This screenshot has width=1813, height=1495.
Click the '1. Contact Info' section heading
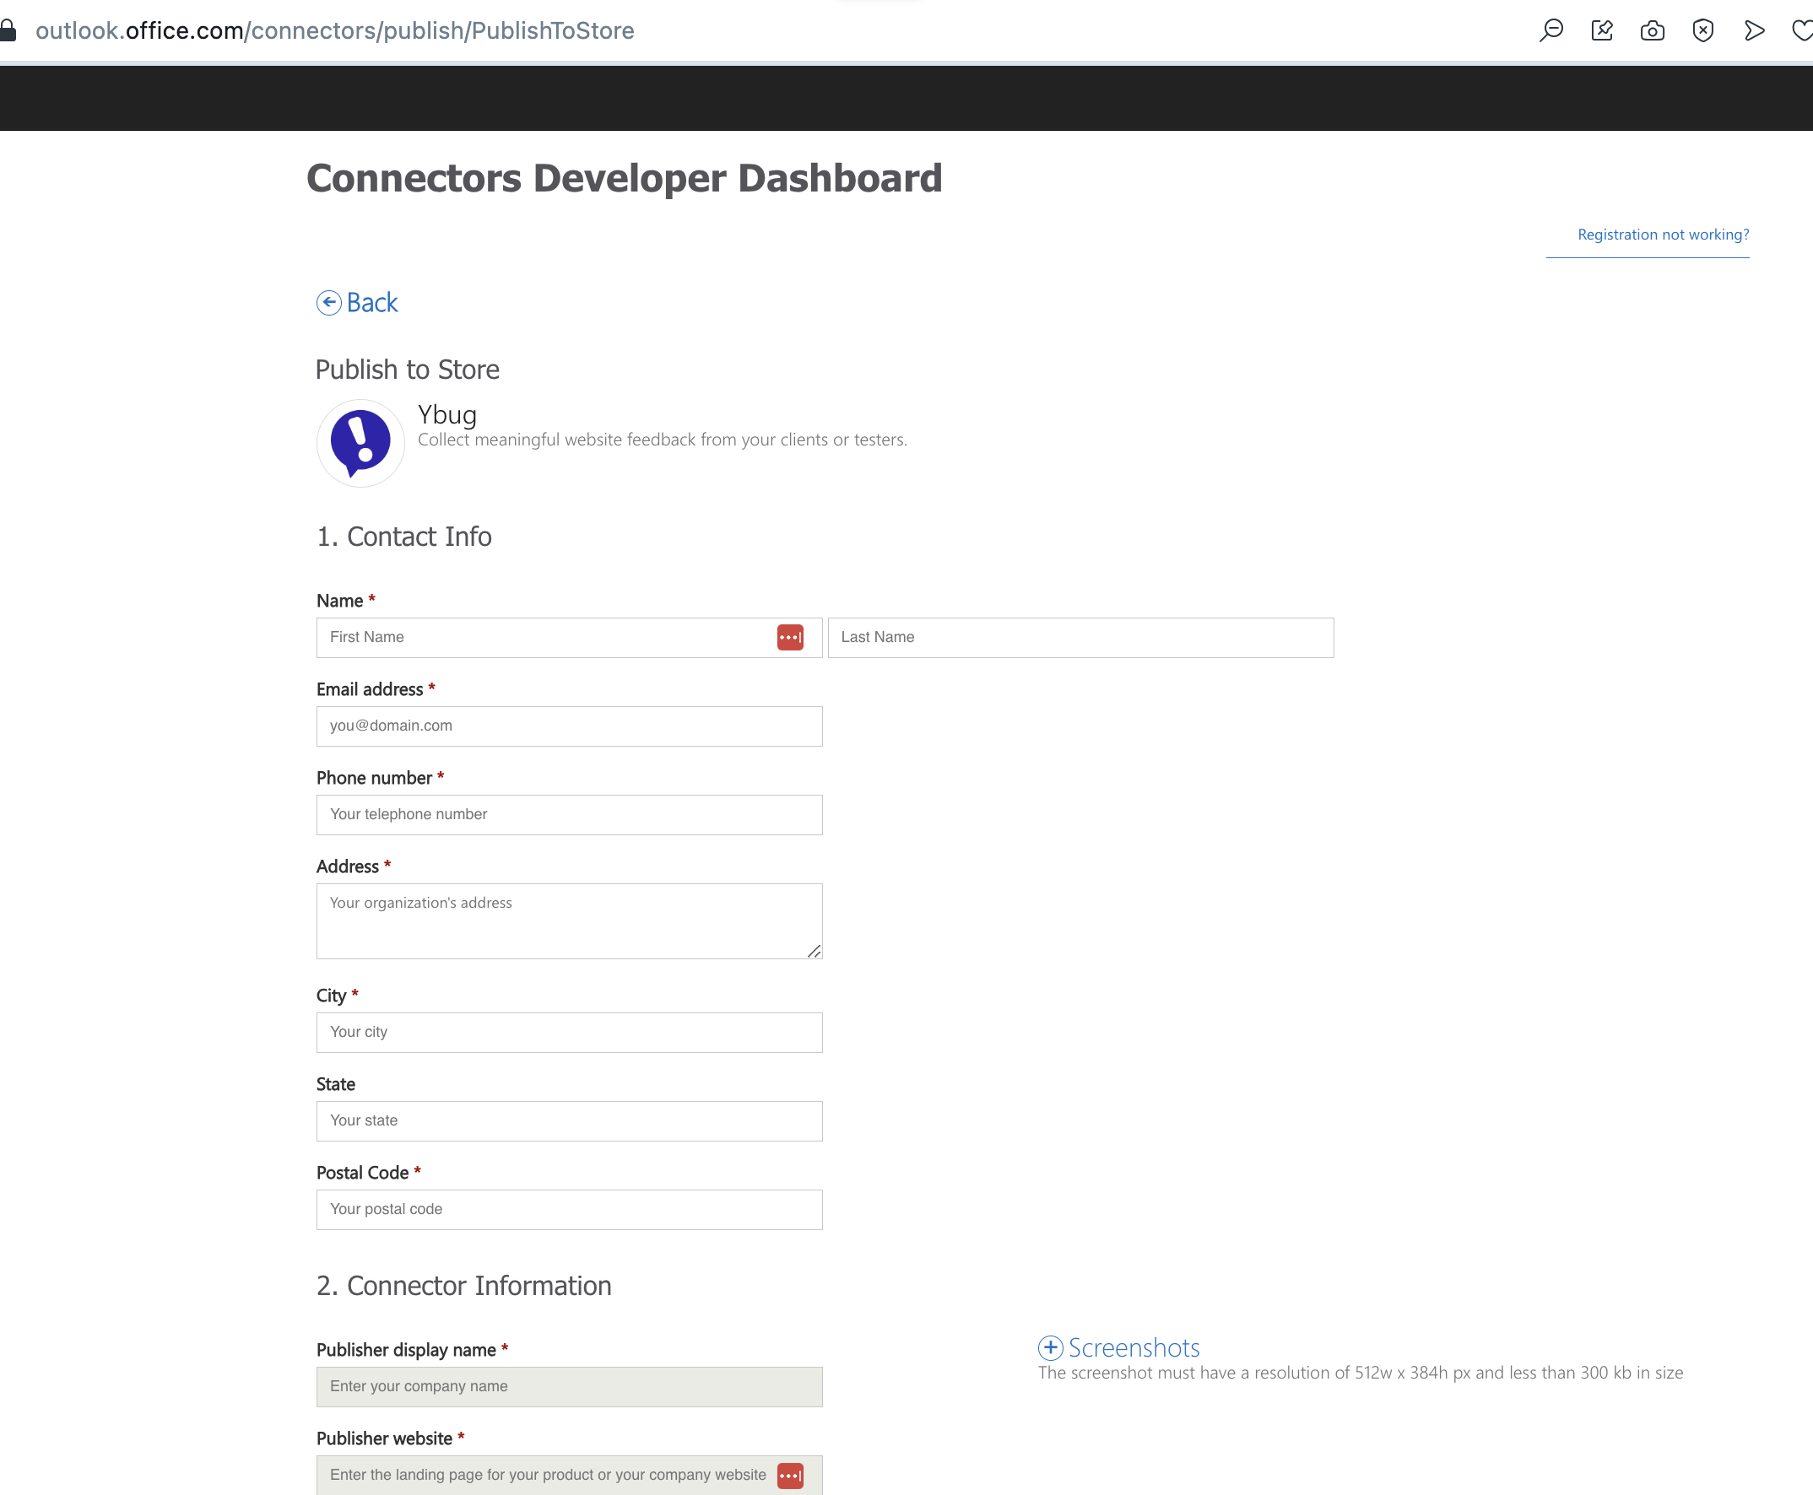click(404, 537)
